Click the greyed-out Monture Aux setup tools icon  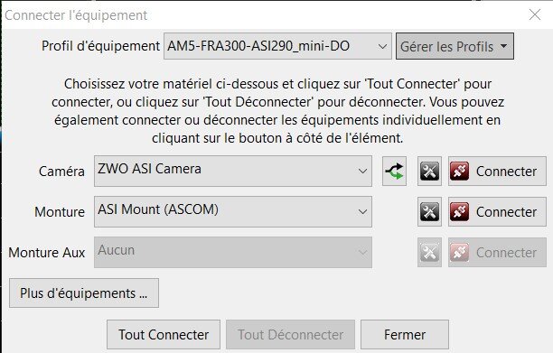(x=429, y=252)
